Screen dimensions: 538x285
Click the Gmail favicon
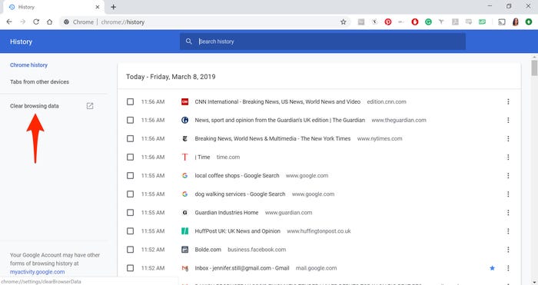click(x=185, y=268)
